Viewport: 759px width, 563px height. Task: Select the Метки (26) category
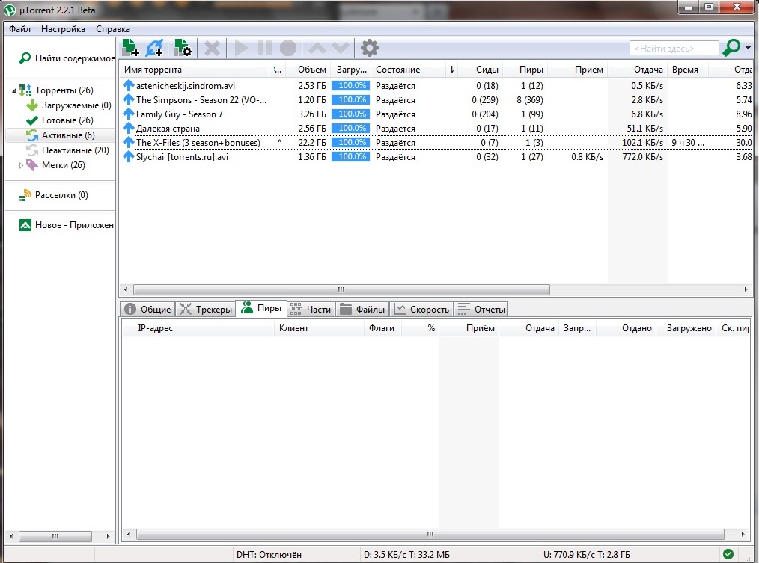[64, 165]
